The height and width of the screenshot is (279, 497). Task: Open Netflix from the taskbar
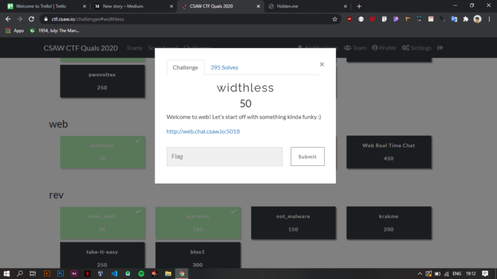click(x=87, y=273)
